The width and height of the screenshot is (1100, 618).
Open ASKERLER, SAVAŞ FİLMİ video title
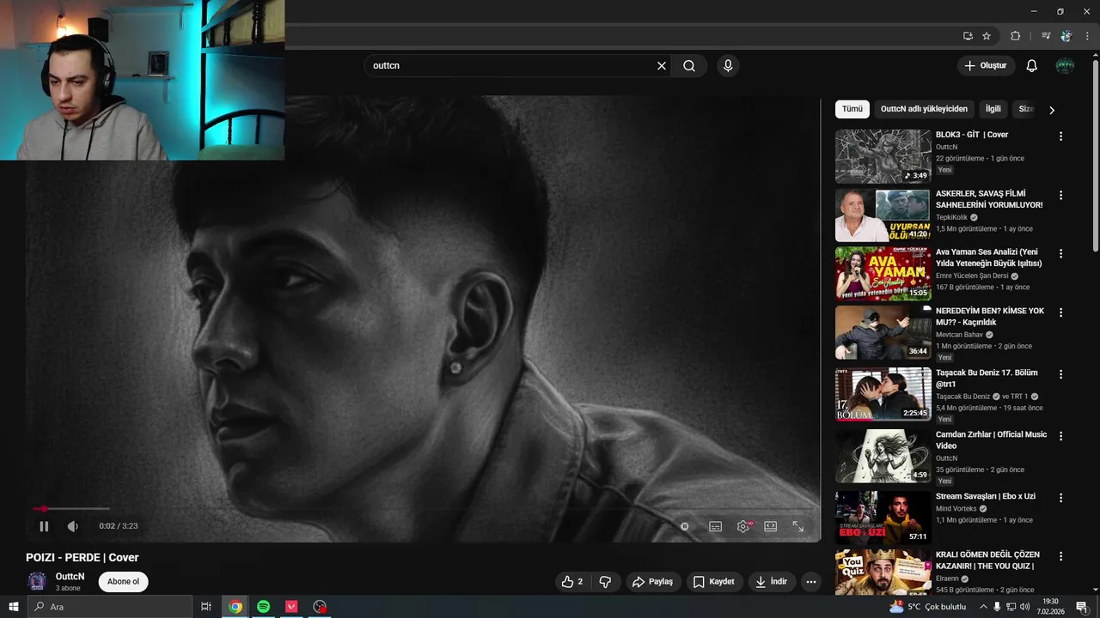(x=988, y=199)
